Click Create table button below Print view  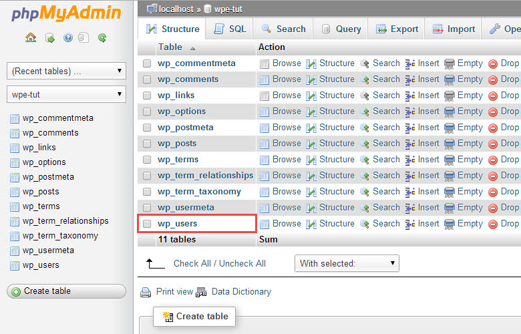pos(195,317)
